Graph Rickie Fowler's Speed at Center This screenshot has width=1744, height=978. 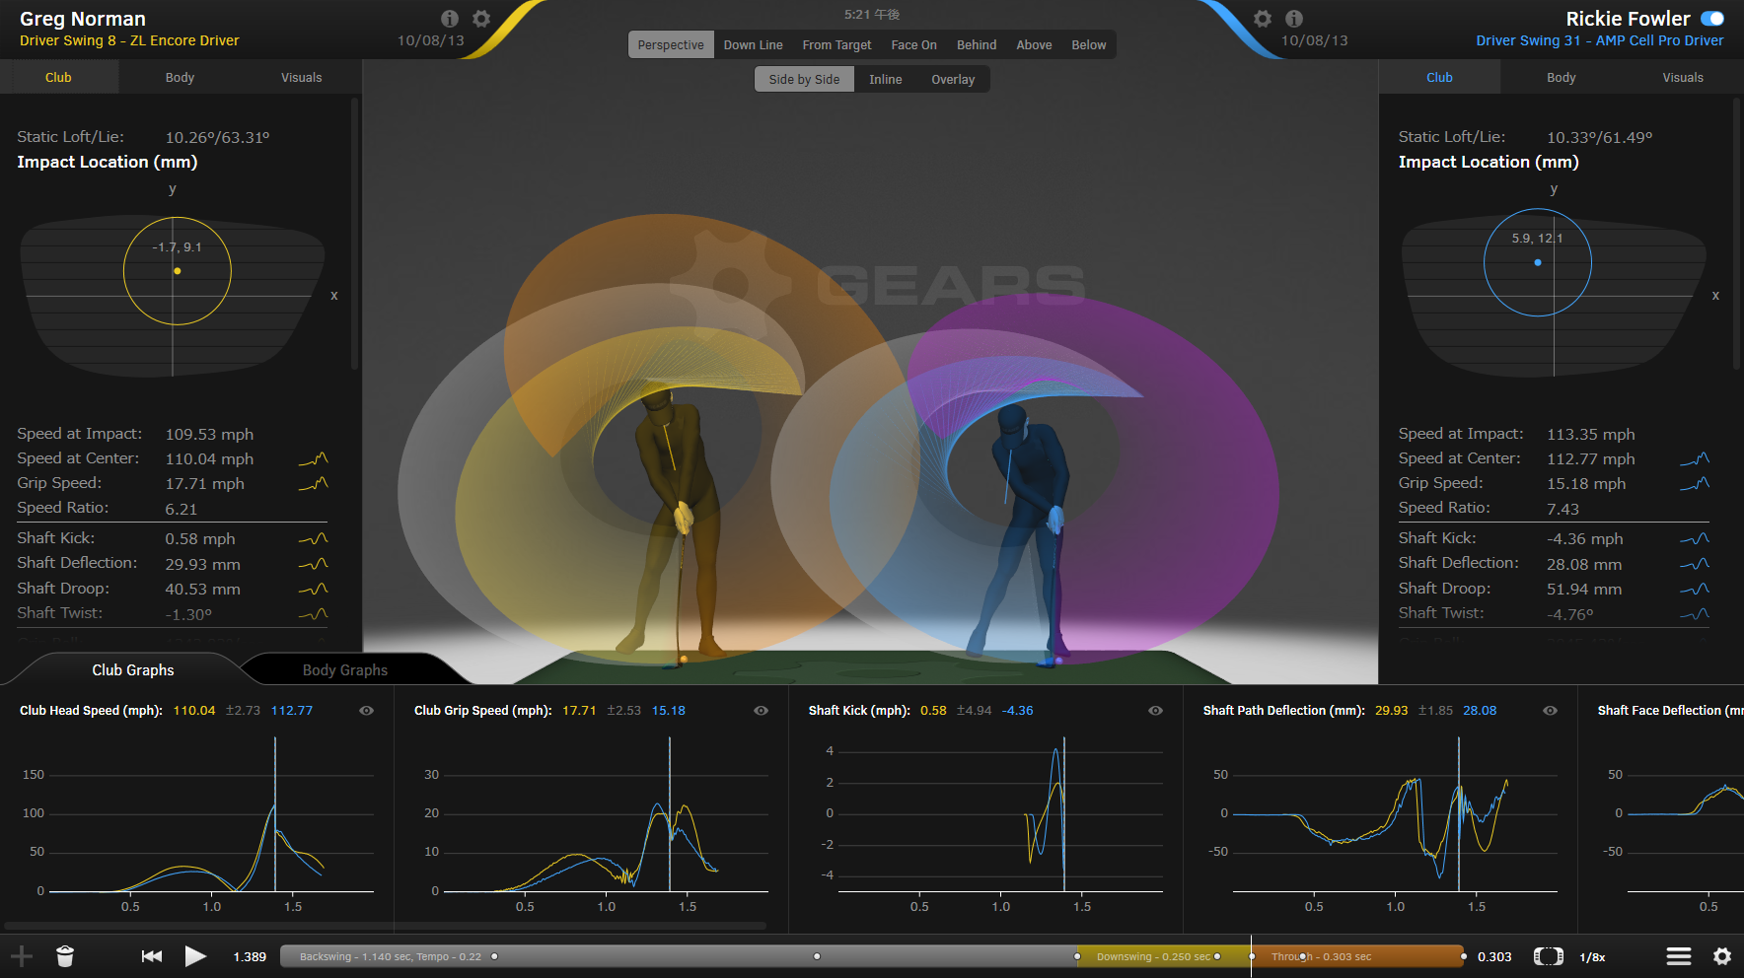coord(1695,459)
